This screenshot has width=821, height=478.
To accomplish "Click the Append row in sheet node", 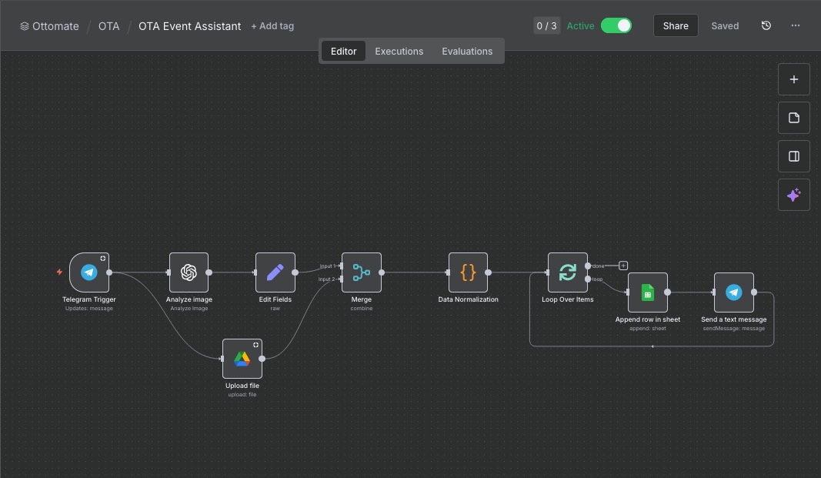I will point(647,292).
